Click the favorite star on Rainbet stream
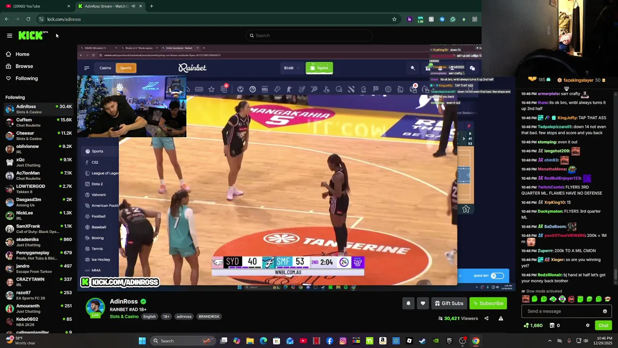 [466, 209]
